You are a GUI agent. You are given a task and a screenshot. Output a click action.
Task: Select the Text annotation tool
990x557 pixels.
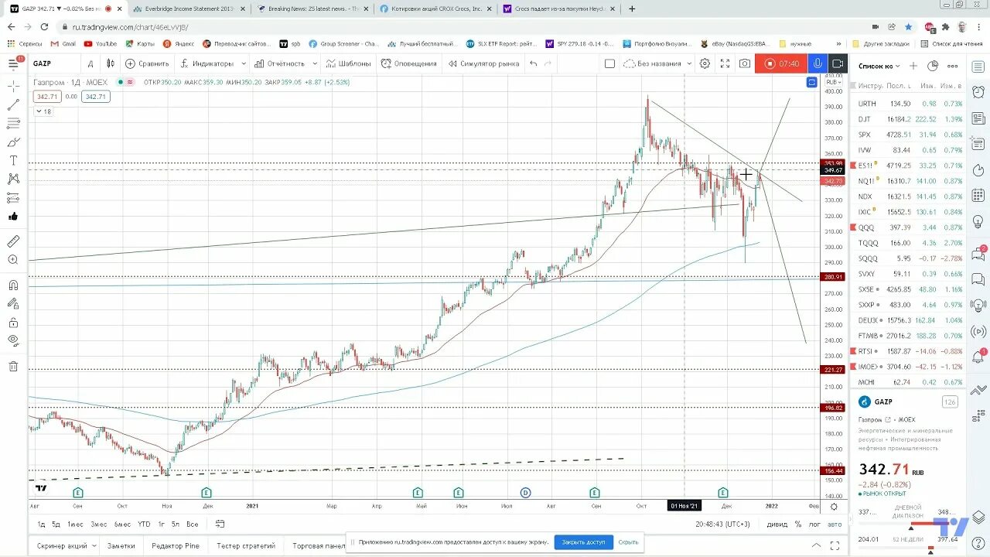[x=13, y=160]
